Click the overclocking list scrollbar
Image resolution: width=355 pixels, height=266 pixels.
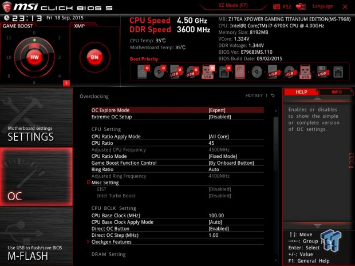tap(275, 144)
